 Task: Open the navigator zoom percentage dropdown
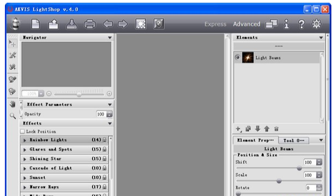click(x=41, y=93)
